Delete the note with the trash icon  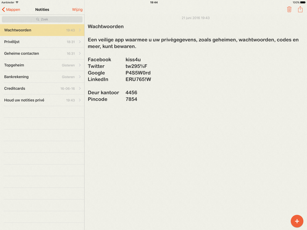point(289,9)
